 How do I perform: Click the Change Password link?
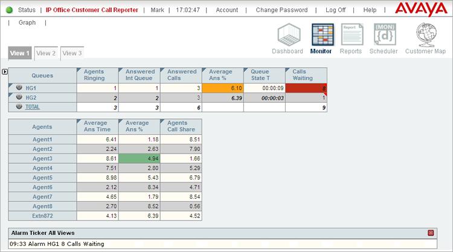pos(281,10)
